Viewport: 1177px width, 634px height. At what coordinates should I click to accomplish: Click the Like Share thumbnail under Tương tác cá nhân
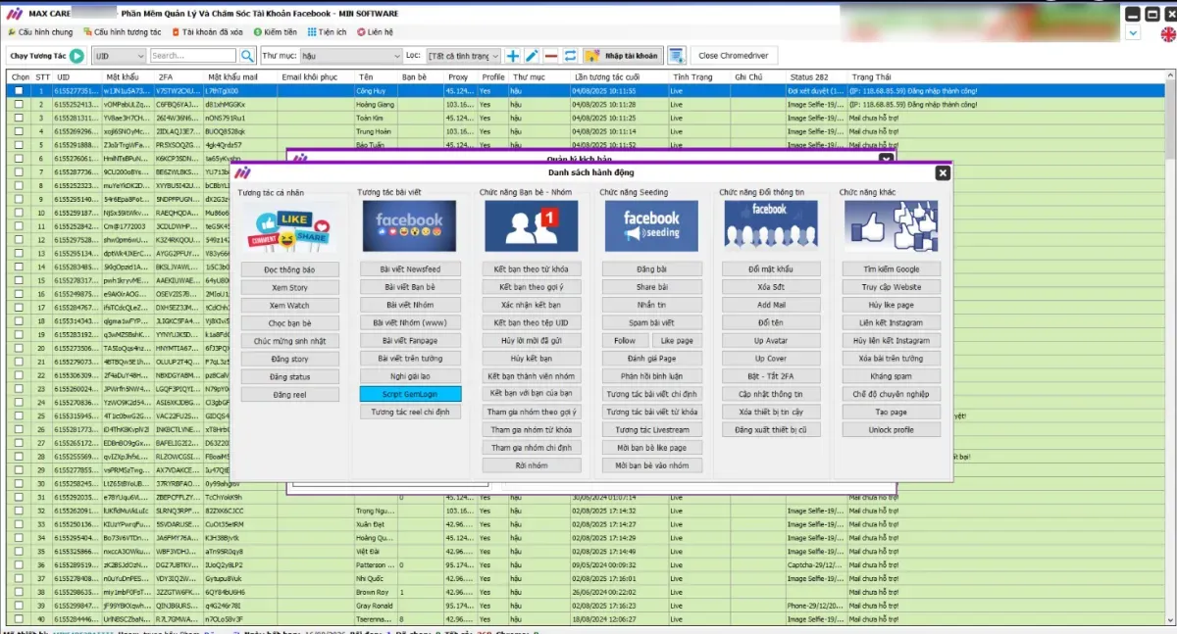[289, 226]
